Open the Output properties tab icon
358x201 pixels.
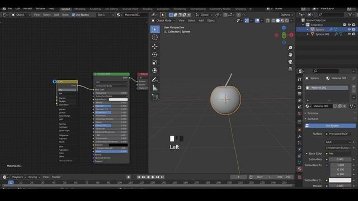(300, 94)
